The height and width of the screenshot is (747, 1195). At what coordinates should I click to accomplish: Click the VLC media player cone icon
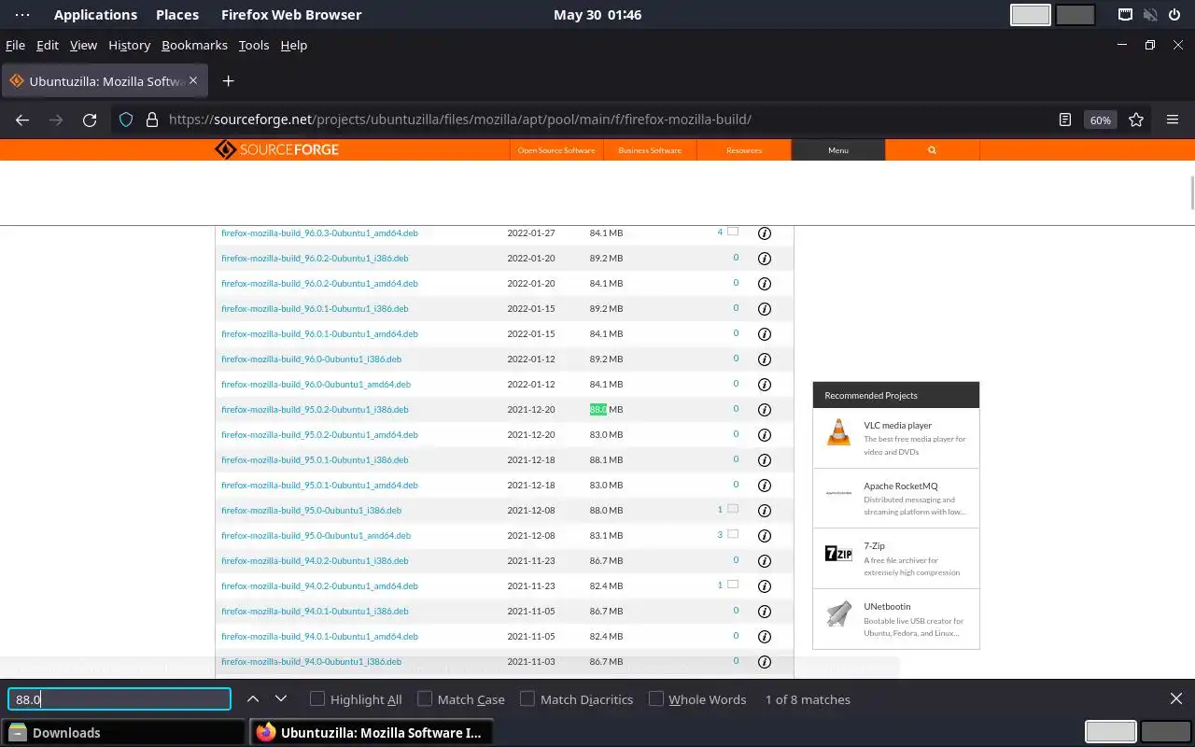coord(839,432)
